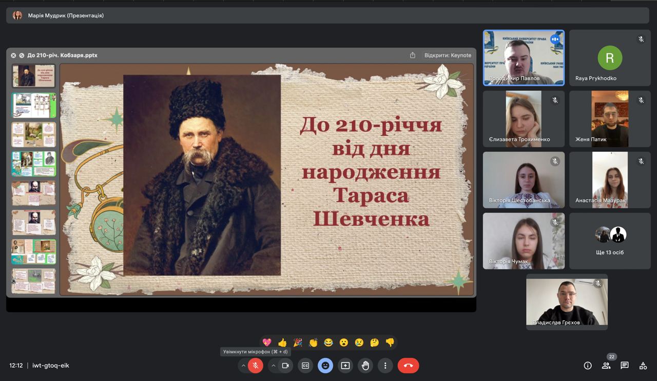Click the emoji reactions button
Image resolution: width=657 pixels, height=381 pixels.
click(x=325, y=366)
